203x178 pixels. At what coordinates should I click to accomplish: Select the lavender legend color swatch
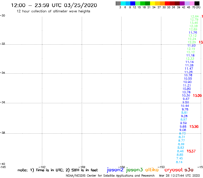tap(187, 3)
